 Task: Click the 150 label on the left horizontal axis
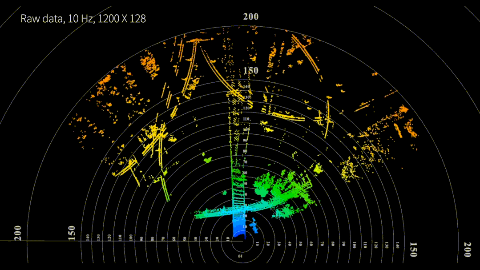[72, 233]
